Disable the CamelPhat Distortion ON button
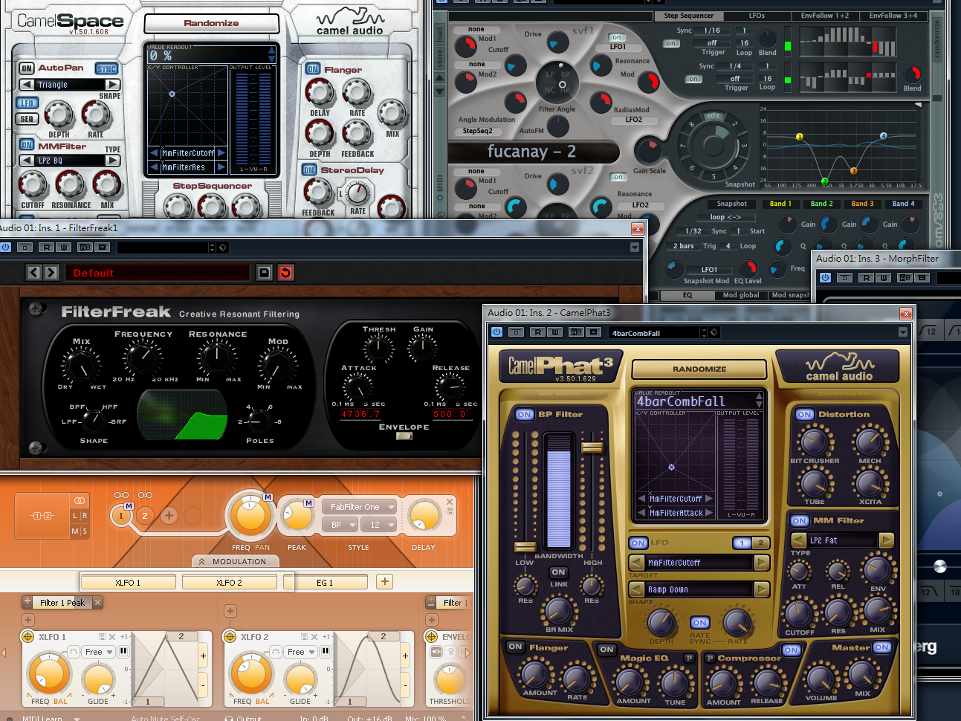Image resolution: width=961 pixels, height=721 pixels. coord(804,414)
